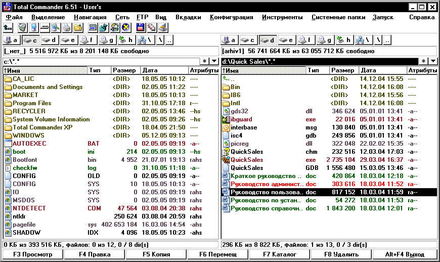Viewport: 440px width, 262px height.
Task: Click the QuickSales exe bee icon
Action: pos(226,160)
